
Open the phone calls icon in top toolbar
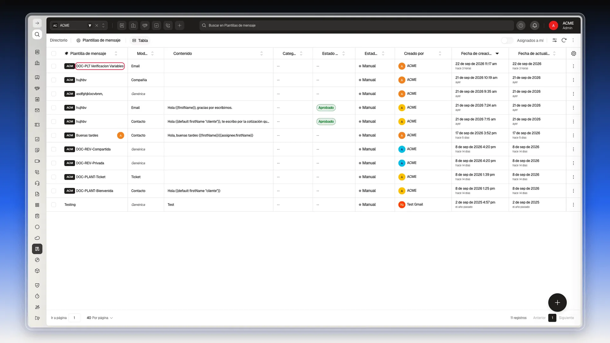tap(168, 25)
